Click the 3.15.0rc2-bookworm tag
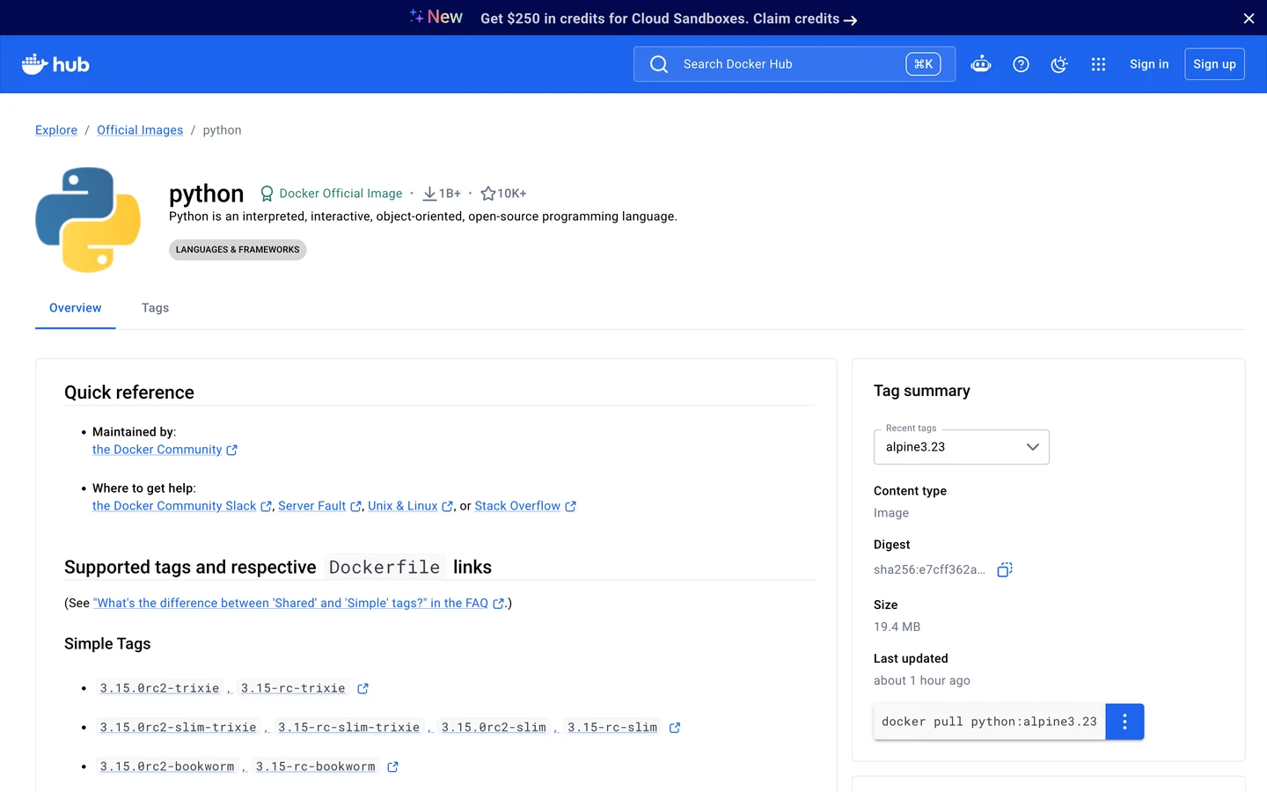Screen dimensions: 1267x792 (x=167, y=767)
